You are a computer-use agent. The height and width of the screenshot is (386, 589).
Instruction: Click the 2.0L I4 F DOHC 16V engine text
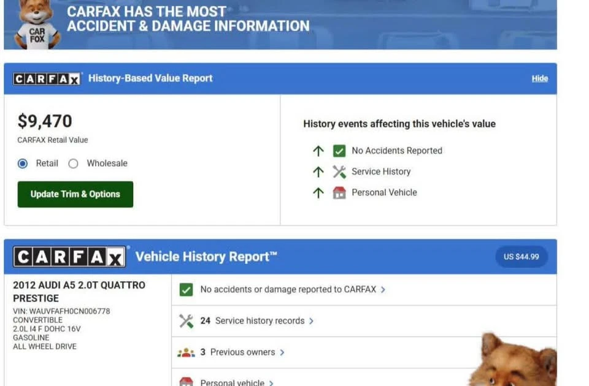tap(47, 329)
